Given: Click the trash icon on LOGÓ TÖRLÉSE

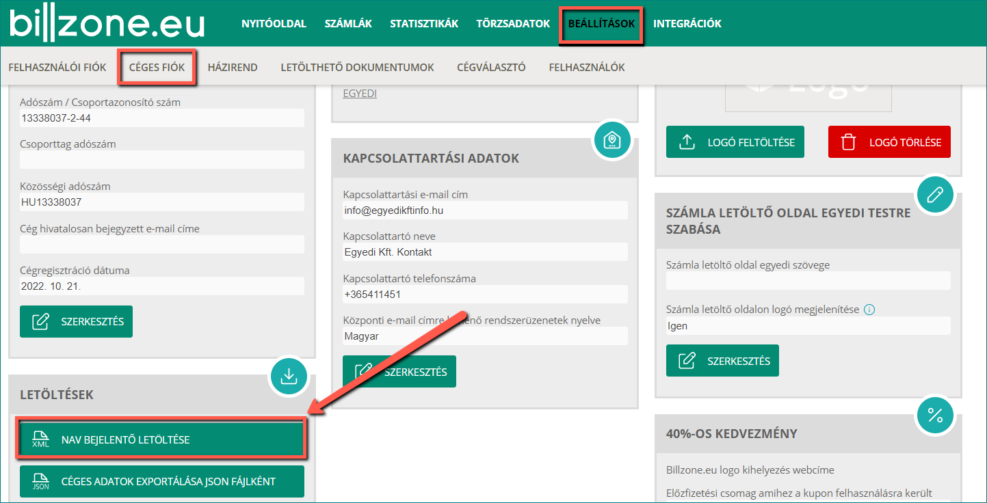Looking at the screenshot, I should [848, 142].
